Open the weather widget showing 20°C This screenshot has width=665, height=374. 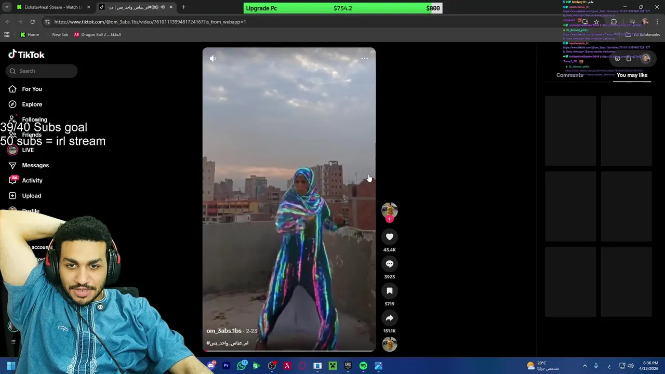point(543,366)
